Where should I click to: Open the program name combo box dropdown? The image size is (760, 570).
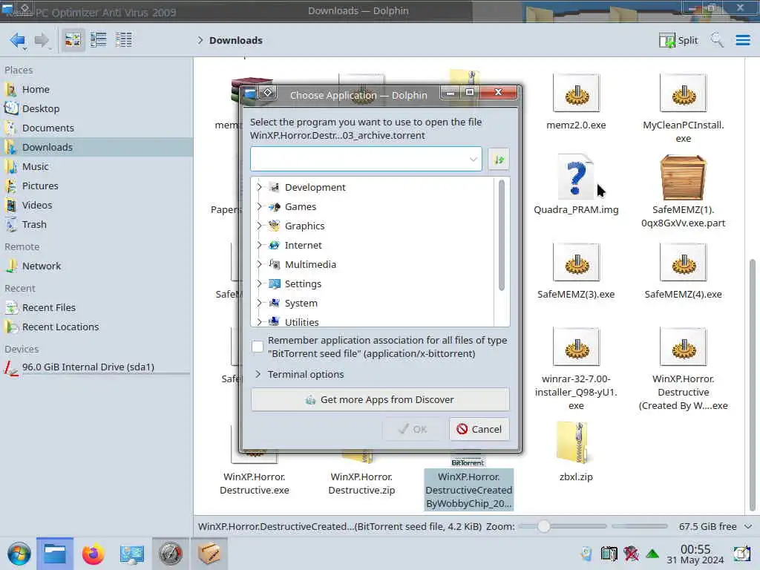pyautogui.click(x=473, y=159)
